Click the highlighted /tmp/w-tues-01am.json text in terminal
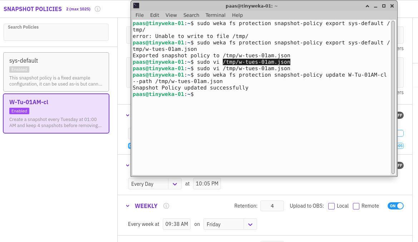 [x=256, y=62]
